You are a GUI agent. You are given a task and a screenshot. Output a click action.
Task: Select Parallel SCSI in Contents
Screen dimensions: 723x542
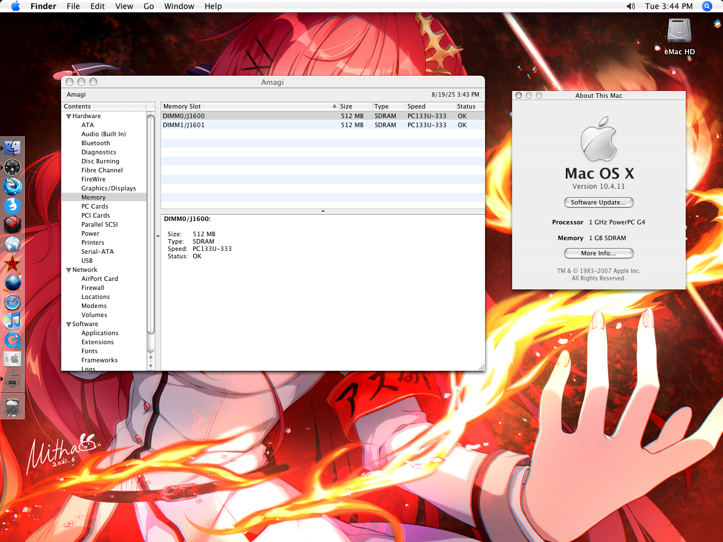(x=99, y=224)
